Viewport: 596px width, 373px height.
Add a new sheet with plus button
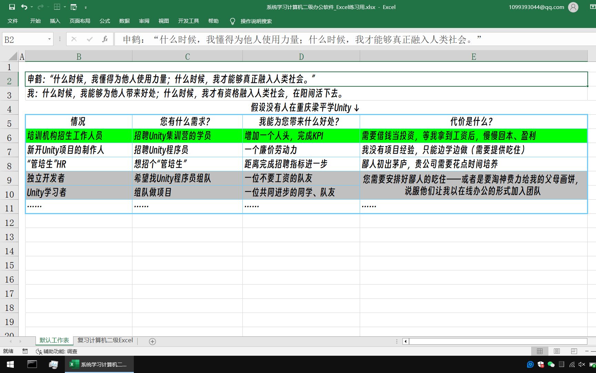tap(152, 341)
